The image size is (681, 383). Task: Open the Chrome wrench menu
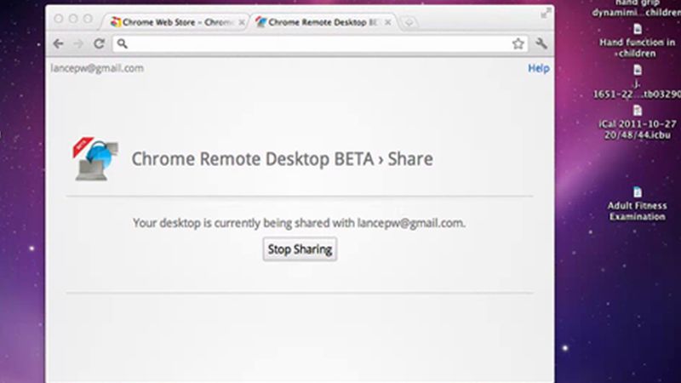[541, 43]
